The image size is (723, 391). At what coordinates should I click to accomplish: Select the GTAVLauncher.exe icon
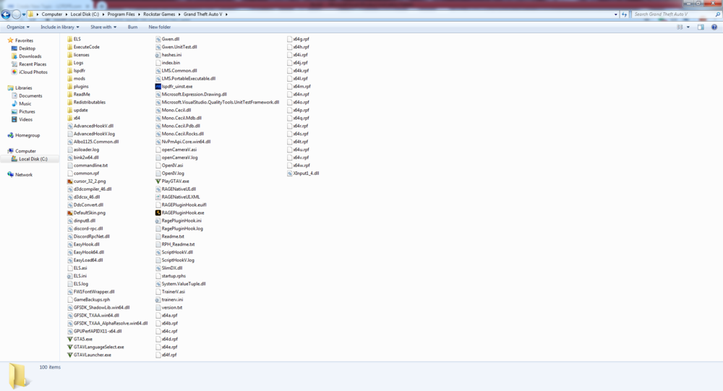(x=70, y=355)
